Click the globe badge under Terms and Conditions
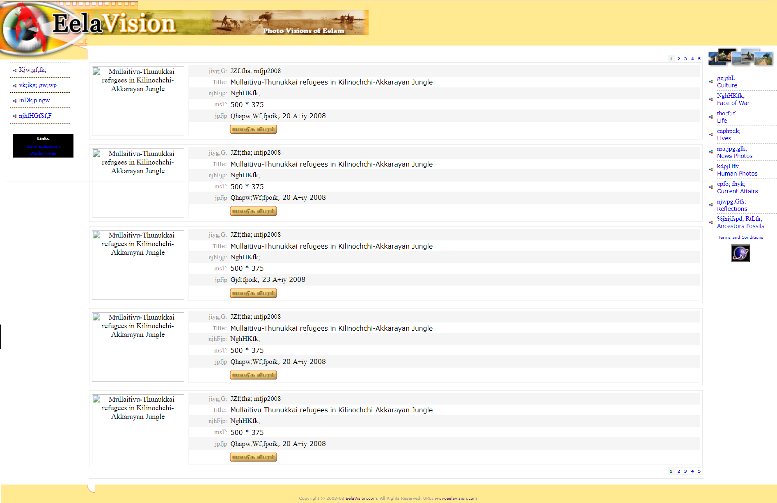 click(740, 253)
